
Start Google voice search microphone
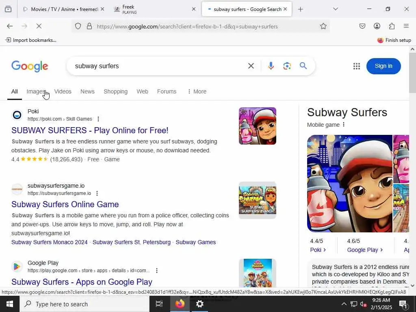[x=271, y=66]
